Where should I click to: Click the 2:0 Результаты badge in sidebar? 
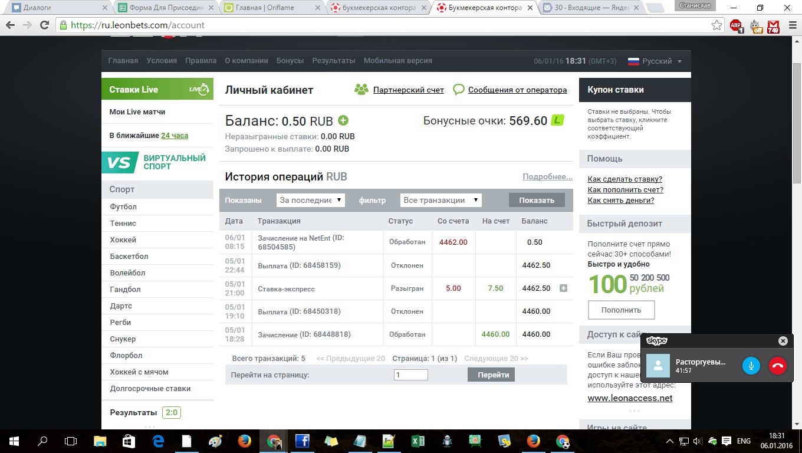click(172, 412)
